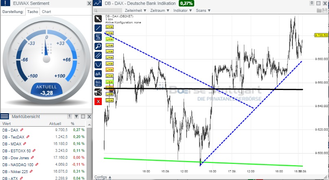Sort by the % column header
The image size is (329, 180).
point(72,123)
